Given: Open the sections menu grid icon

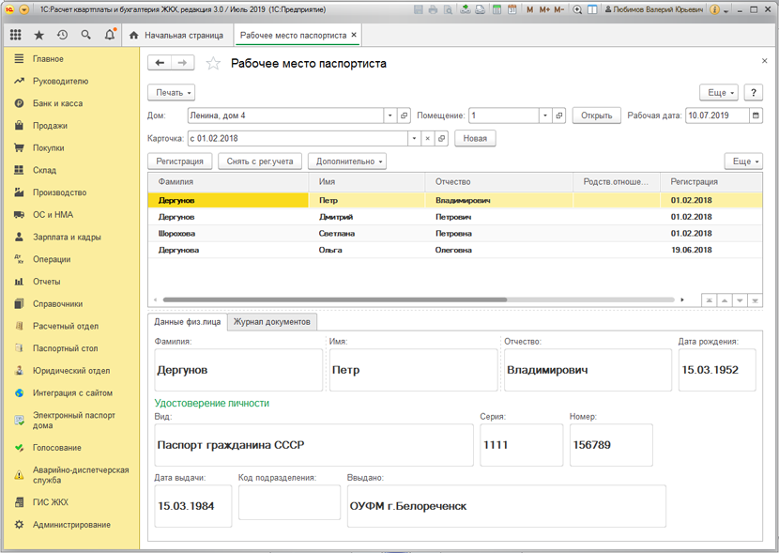Looking at the screenshot, I should click(16, 35).
